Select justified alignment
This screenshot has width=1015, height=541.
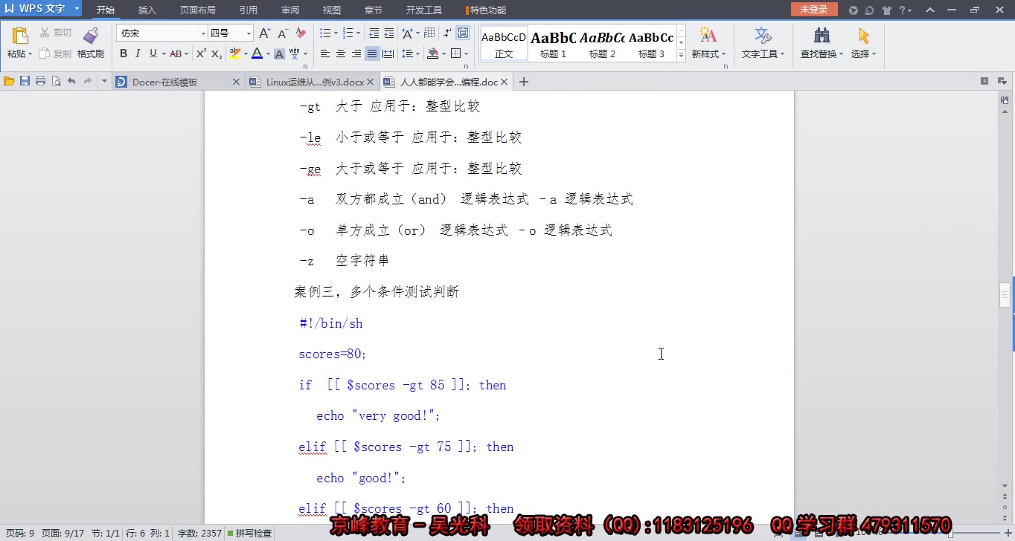pos(372,54)
